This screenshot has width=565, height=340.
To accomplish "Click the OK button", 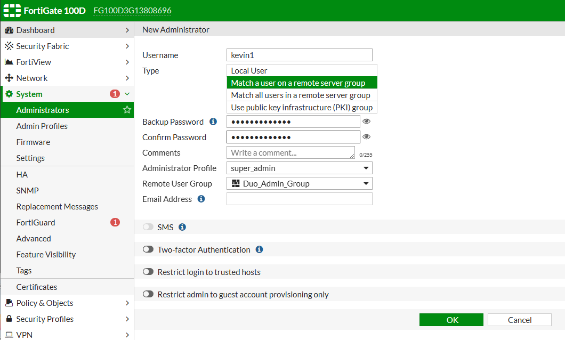I will pyautogui.click(x=451, y=320).
